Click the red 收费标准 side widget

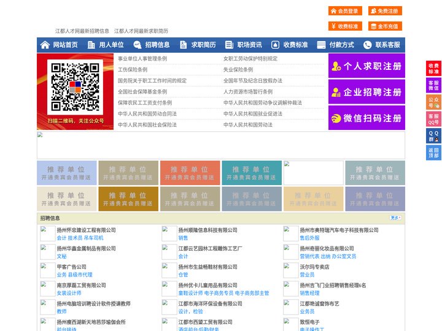[433, 69]
